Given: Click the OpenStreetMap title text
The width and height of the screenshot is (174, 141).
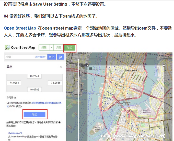Looking at the screenshot, I should coord(23,47).
